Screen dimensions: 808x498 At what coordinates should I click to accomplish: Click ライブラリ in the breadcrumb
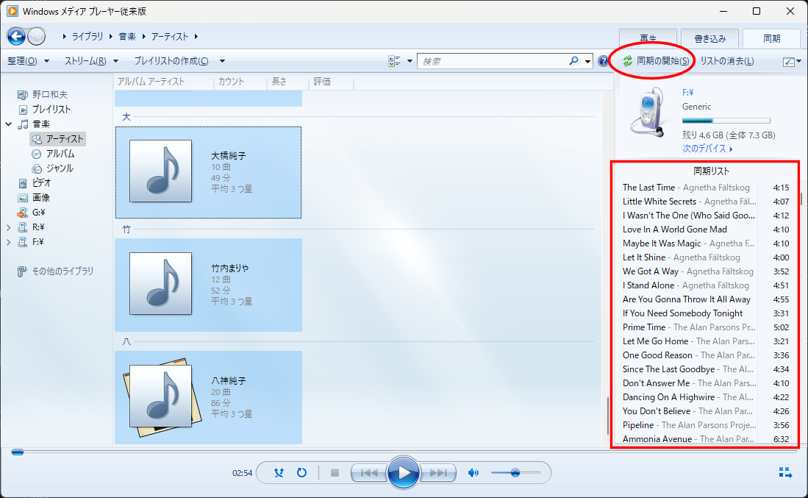point(87,37)
